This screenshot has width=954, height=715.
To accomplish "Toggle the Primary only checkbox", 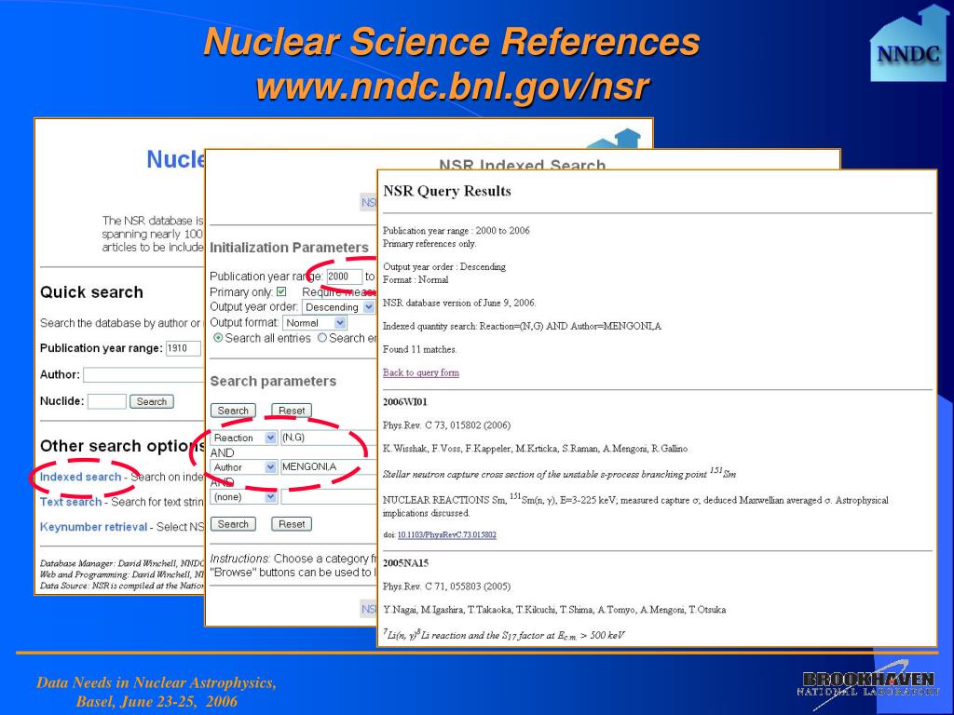I will (x=281, y=291).
